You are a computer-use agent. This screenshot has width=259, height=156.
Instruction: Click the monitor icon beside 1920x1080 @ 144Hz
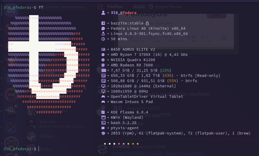[104, 86]
